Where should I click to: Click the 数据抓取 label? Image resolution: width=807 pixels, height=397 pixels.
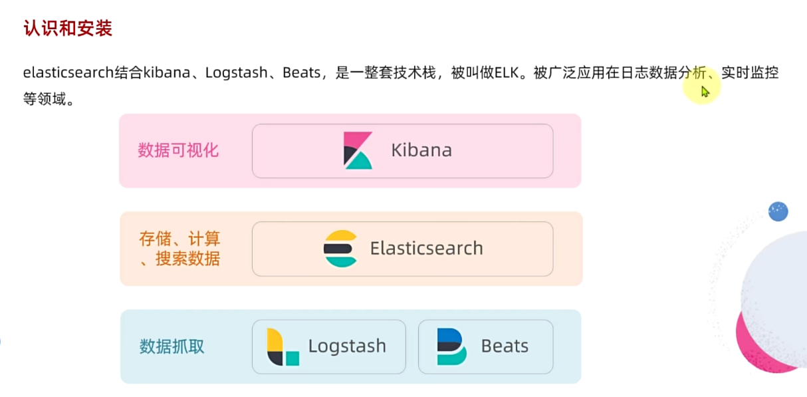click(172, 346)
